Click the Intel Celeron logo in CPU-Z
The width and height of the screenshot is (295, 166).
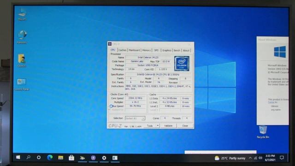coord(182,64)
